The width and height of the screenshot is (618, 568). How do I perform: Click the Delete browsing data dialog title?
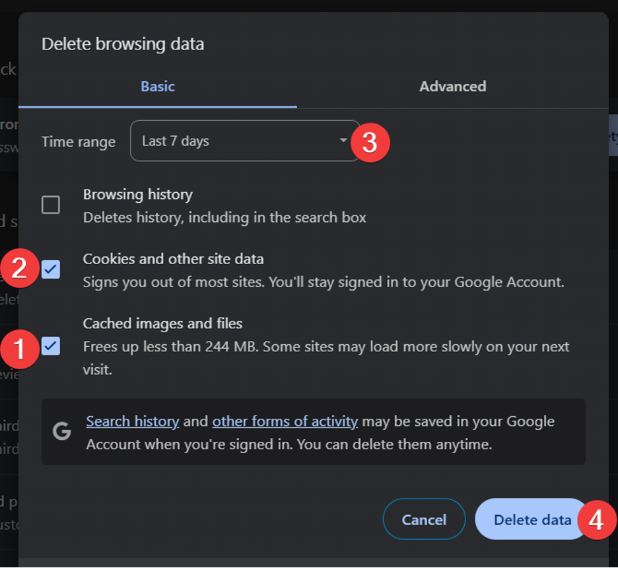pyautogui.click(x=123, y=44)
